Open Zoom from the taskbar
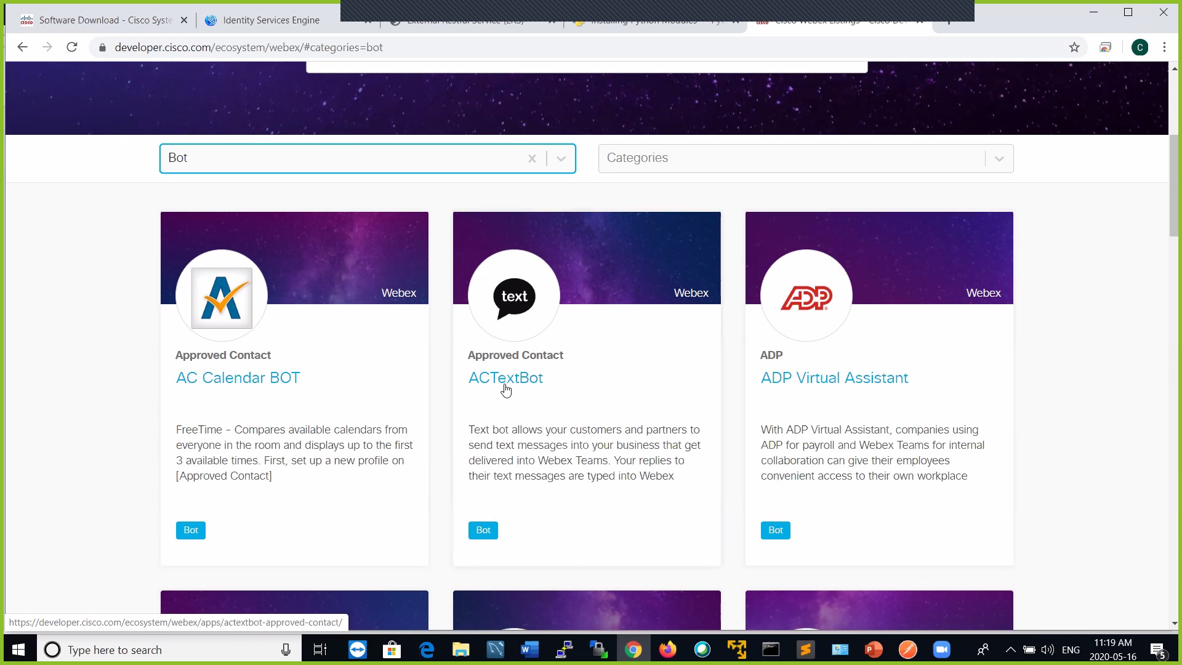Image resolution: width=1182 pixels, height=665 pixels. coord(941,650)
